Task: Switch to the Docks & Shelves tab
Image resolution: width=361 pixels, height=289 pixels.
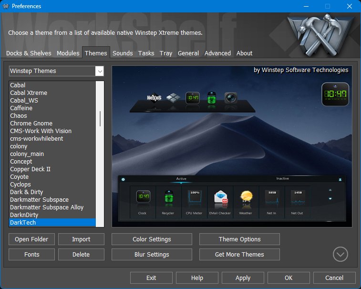Action: (29, 53)
